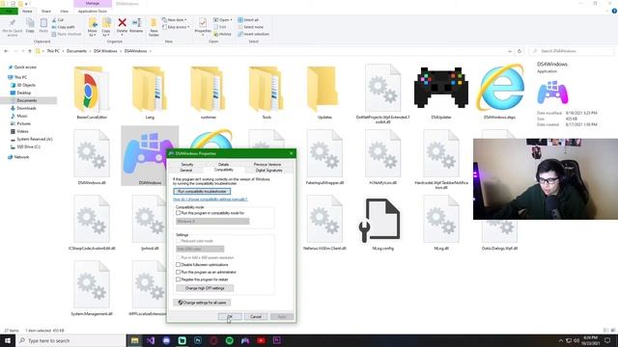Select Downloads in the navigation pane
618x347 pixels.
click(x=26, y=108)
